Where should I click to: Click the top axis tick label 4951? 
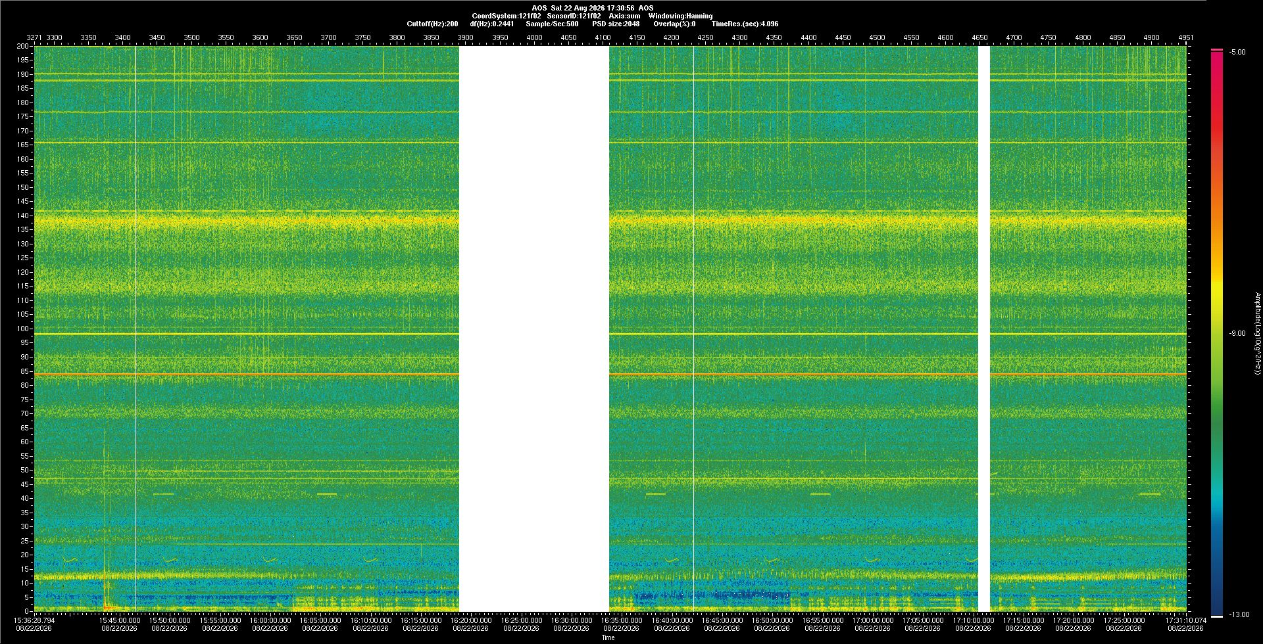(x=1185, y=37)
